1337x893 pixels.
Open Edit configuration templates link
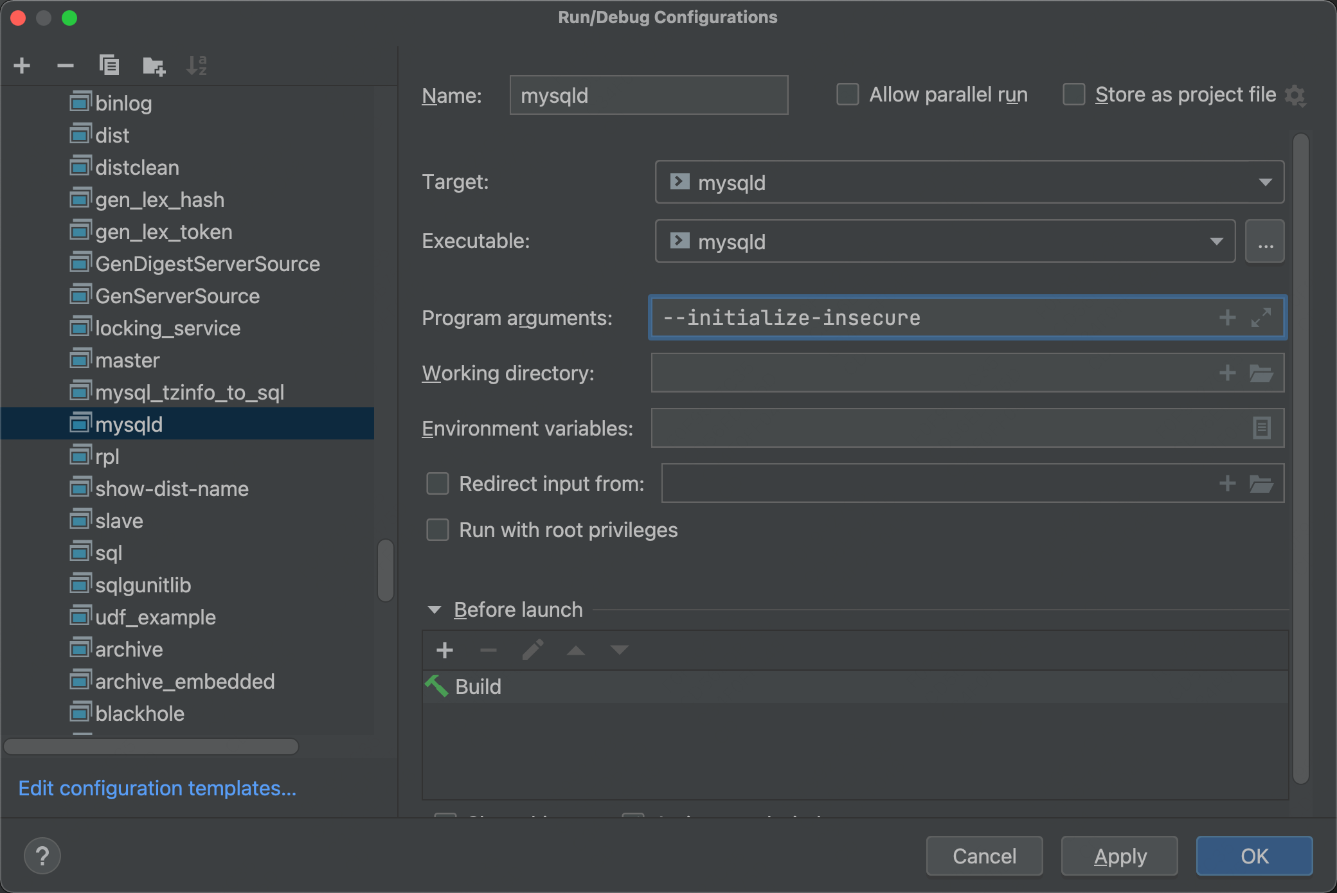tap(157, 788)
